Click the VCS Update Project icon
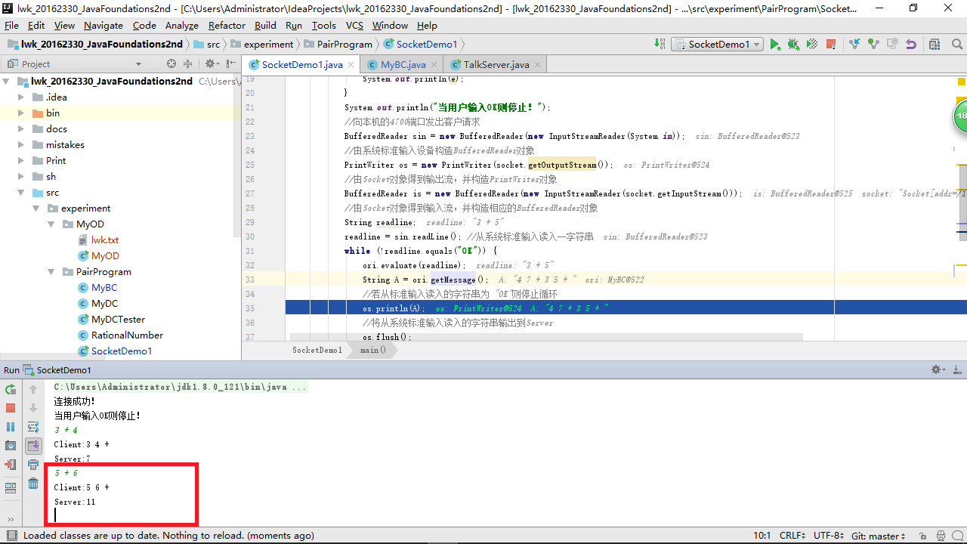967x544 pixels. click(854, 45)
